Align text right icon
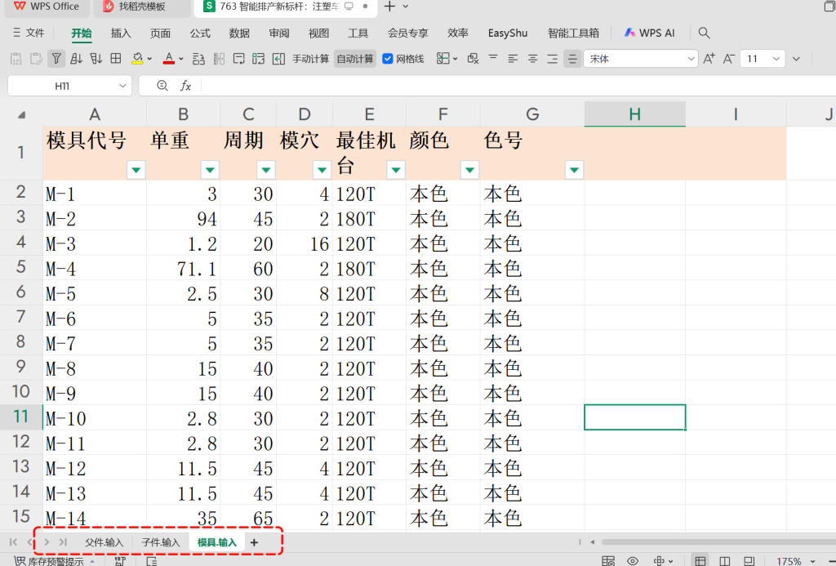This screenshot has width=836, height=566. pos(553,59)
